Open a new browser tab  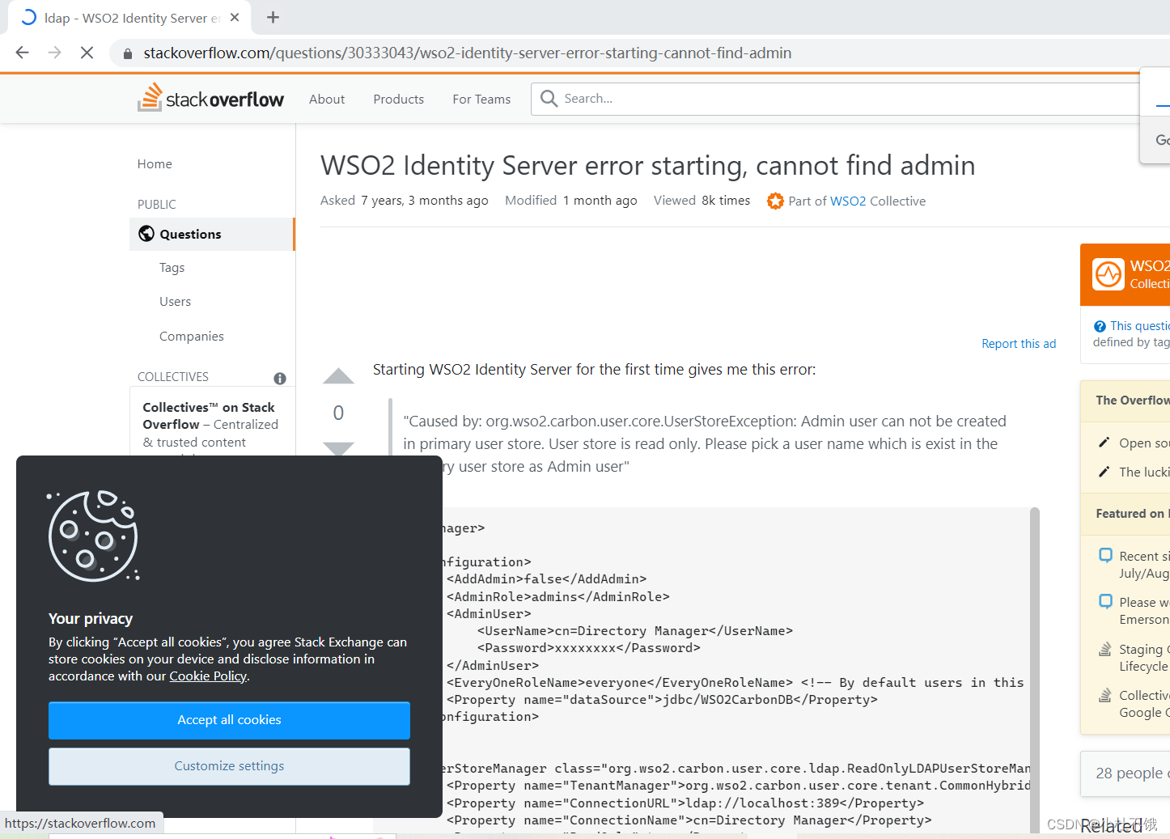coord(273,17)
